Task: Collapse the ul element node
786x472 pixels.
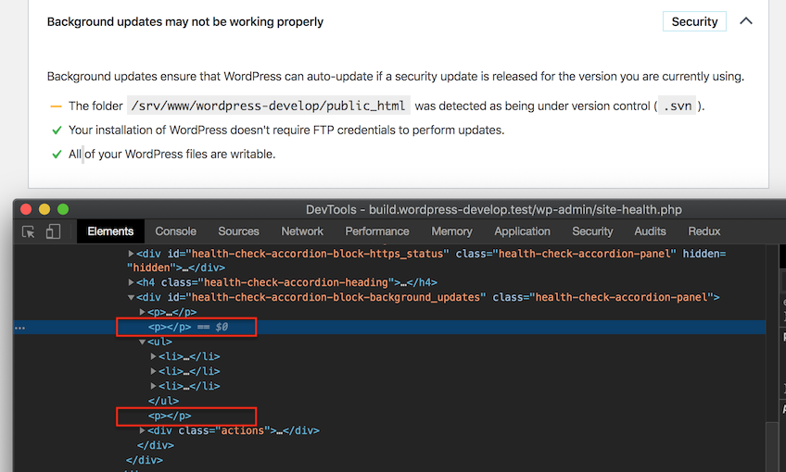Action: point(142,342)
